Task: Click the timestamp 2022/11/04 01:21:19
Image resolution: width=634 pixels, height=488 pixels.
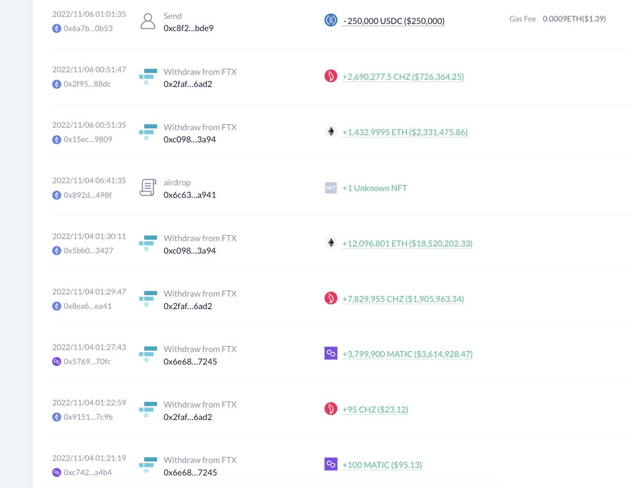Action: click(x=89, y=457)
